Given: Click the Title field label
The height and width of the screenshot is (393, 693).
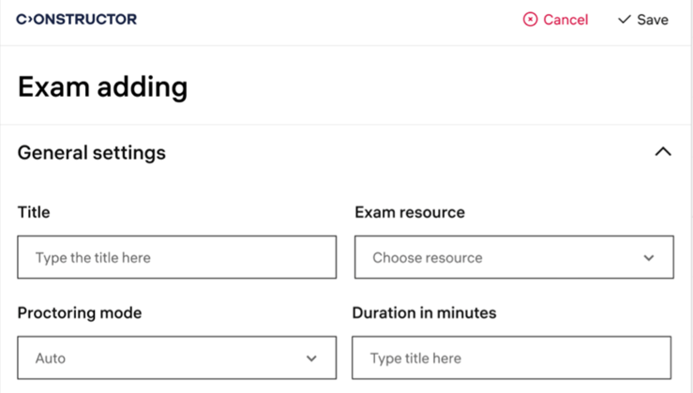Looking at the screenshot, I should tap(34, 212).
